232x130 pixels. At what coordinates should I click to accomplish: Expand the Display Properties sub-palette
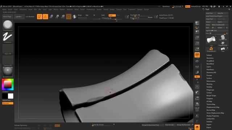[x=213, y=116]
